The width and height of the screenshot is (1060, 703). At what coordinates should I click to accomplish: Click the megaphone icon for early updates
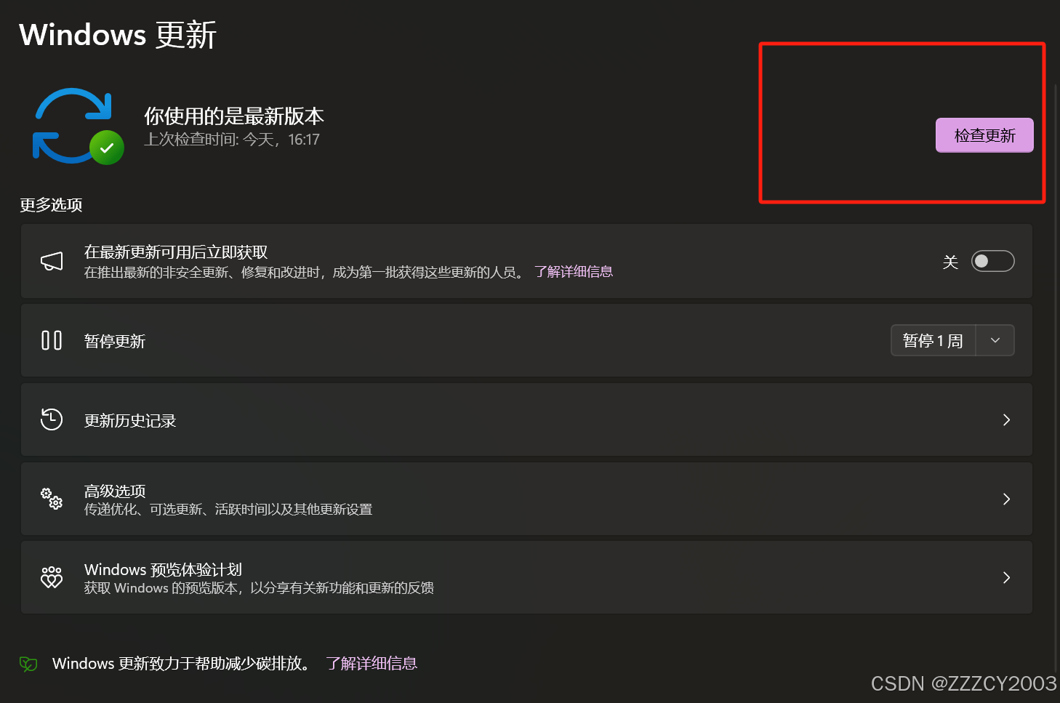(52, 262)
